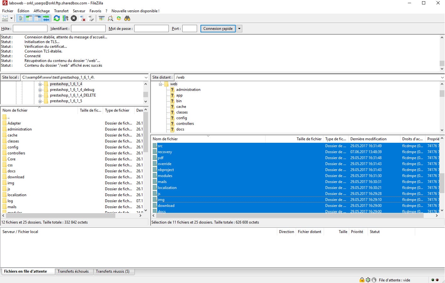Select administration folder in remote tree
445x283 pixels.
click(188, 90)
